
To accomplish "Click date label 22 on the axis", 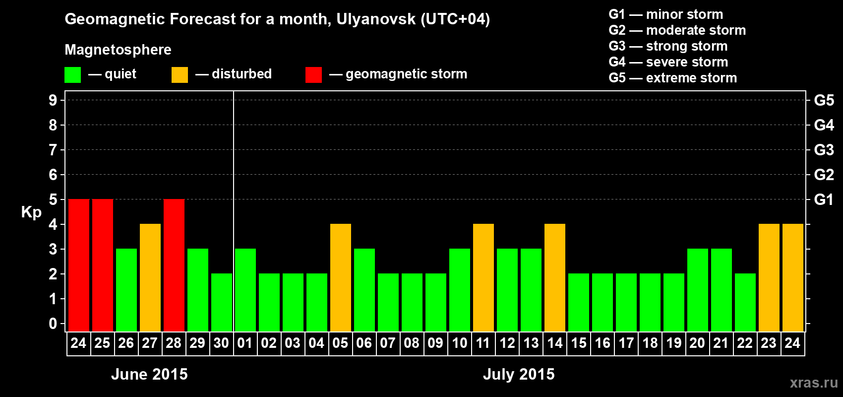I will (x=745, y=343).
